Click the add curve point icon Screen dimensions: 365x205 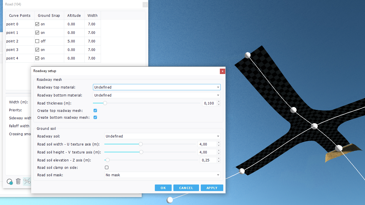click(x=10, y=182)
